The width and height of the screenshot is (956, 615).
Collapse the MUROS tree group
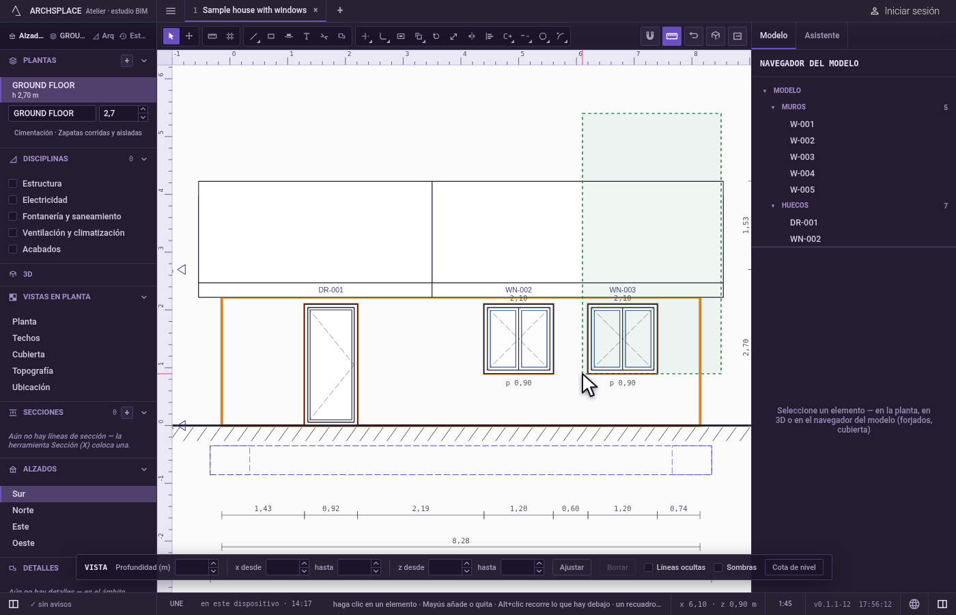(x=773, y=107)
